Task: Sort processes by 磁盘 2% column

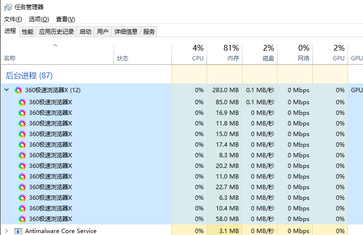Action: click(x=260, y=54)
